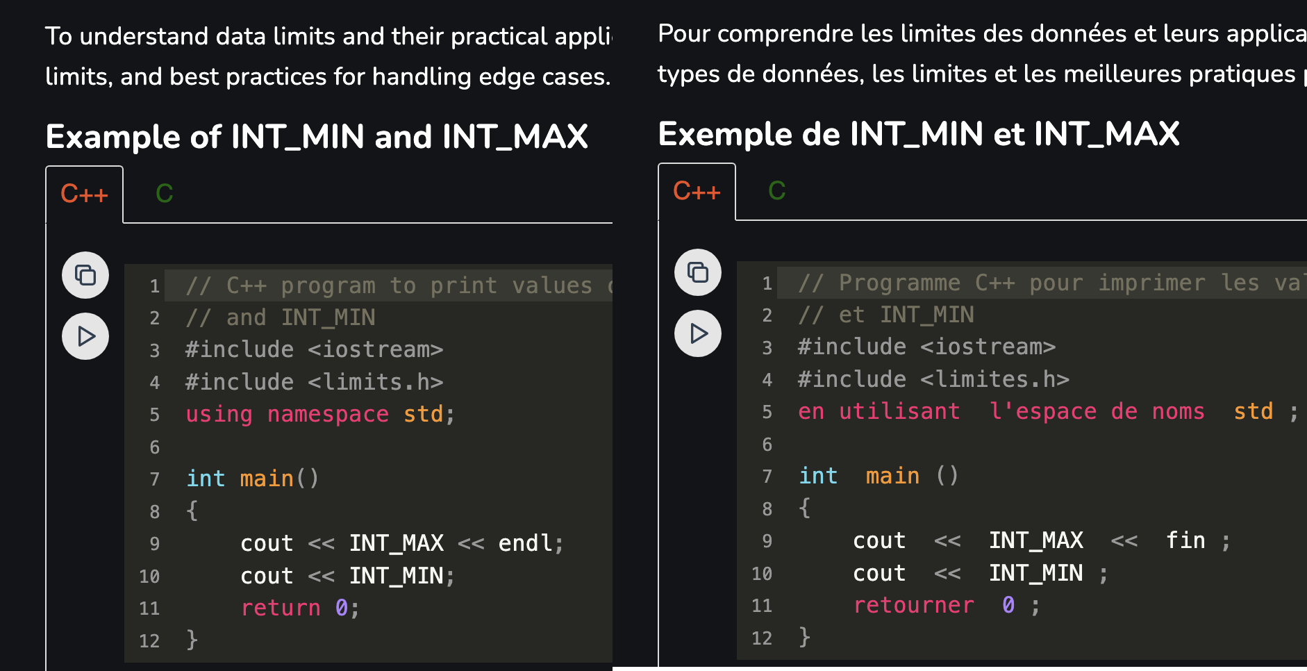This screenshot has width=1307, height=671.
Task: Click line number 12 in English code
Action: [x=149, y=640]
